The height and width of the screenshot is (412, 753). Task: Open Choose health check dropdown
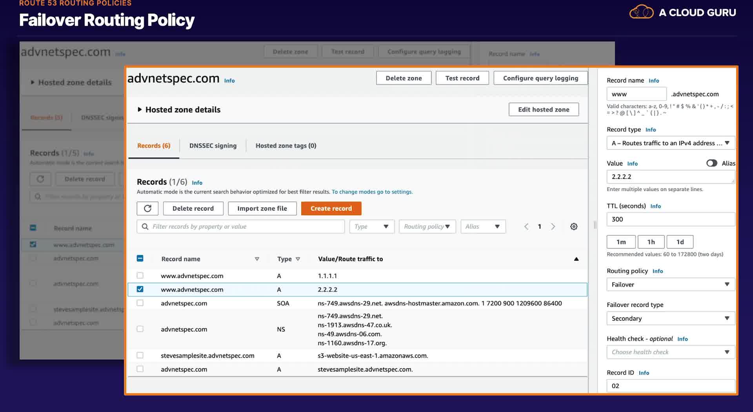click(671, 352)
